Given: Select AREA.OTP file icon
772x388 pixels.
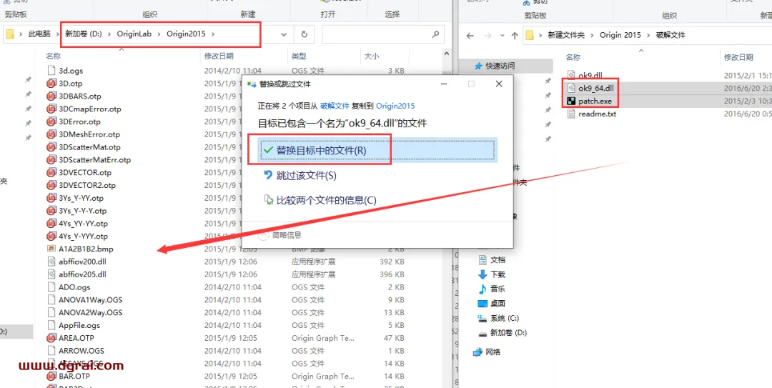Looking at the screenshot, I should pos(51,338).
